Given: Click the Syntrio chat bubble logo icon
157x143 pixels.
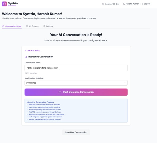Looking at the screenshot, I should pyautogui.click(x=4, y=4).
